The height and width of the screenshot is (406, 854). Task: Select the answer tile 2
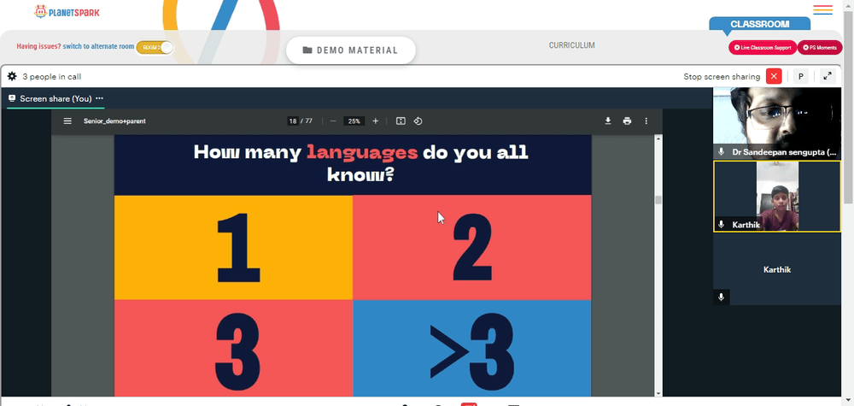tap(472, 247)
